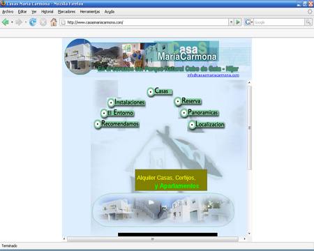
Task: Click the Forward arrow button
Action: click(19, 22)
